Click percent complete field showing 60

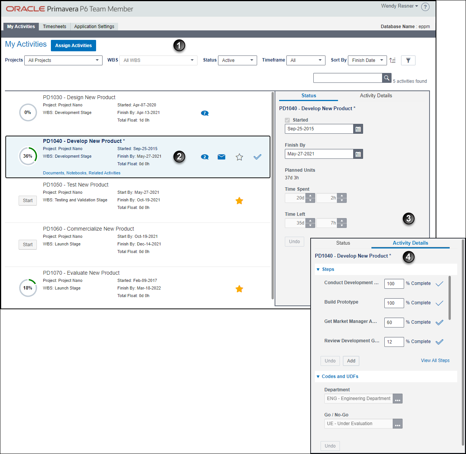coord(394,323)
